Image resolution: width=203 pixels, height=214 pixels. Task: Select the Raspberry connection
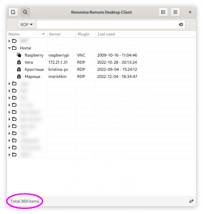pos(101,55)
